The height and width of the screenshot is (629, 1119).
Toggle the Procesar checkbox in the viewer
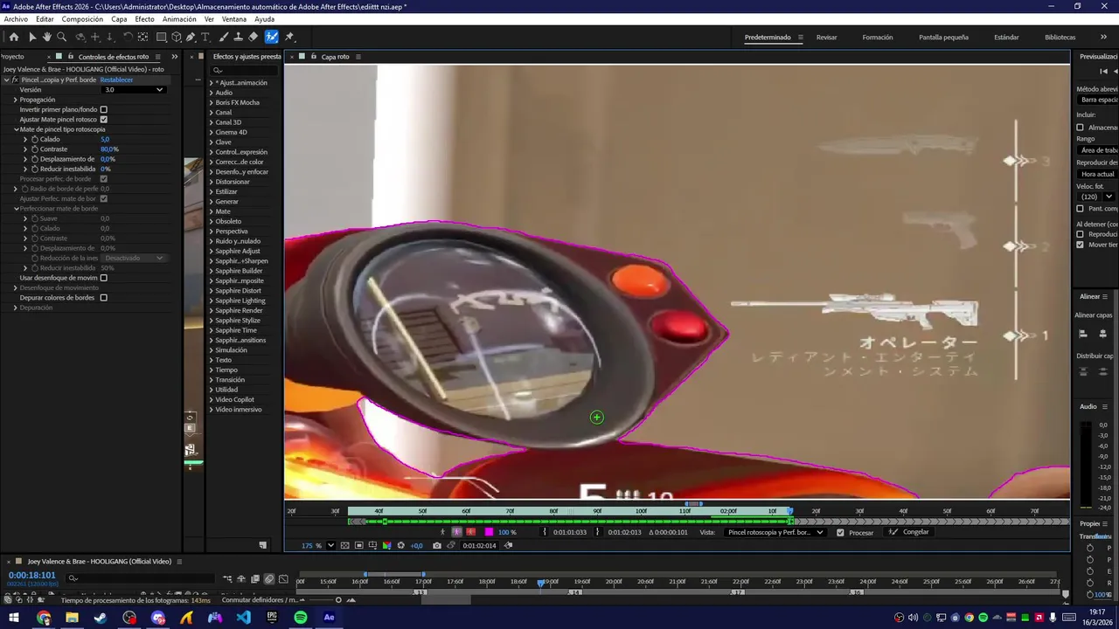pyautogui.click(x=840, y=532)
